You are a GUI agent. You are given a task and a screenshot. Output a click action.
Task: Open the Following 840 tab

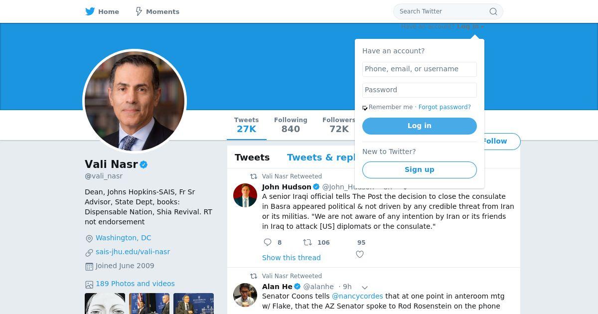tap(291, 125)
